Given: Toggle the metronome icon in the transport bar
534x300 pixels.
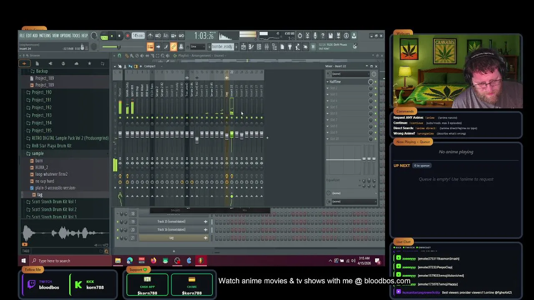Looking at the screenshot, I should pyautogui.click(x=150, y=36).
